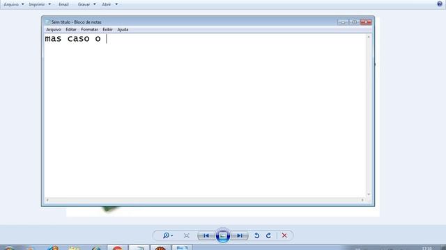Delete the image with the red X icon
Viewport: 446px width, 250px height.
(284, 235)
